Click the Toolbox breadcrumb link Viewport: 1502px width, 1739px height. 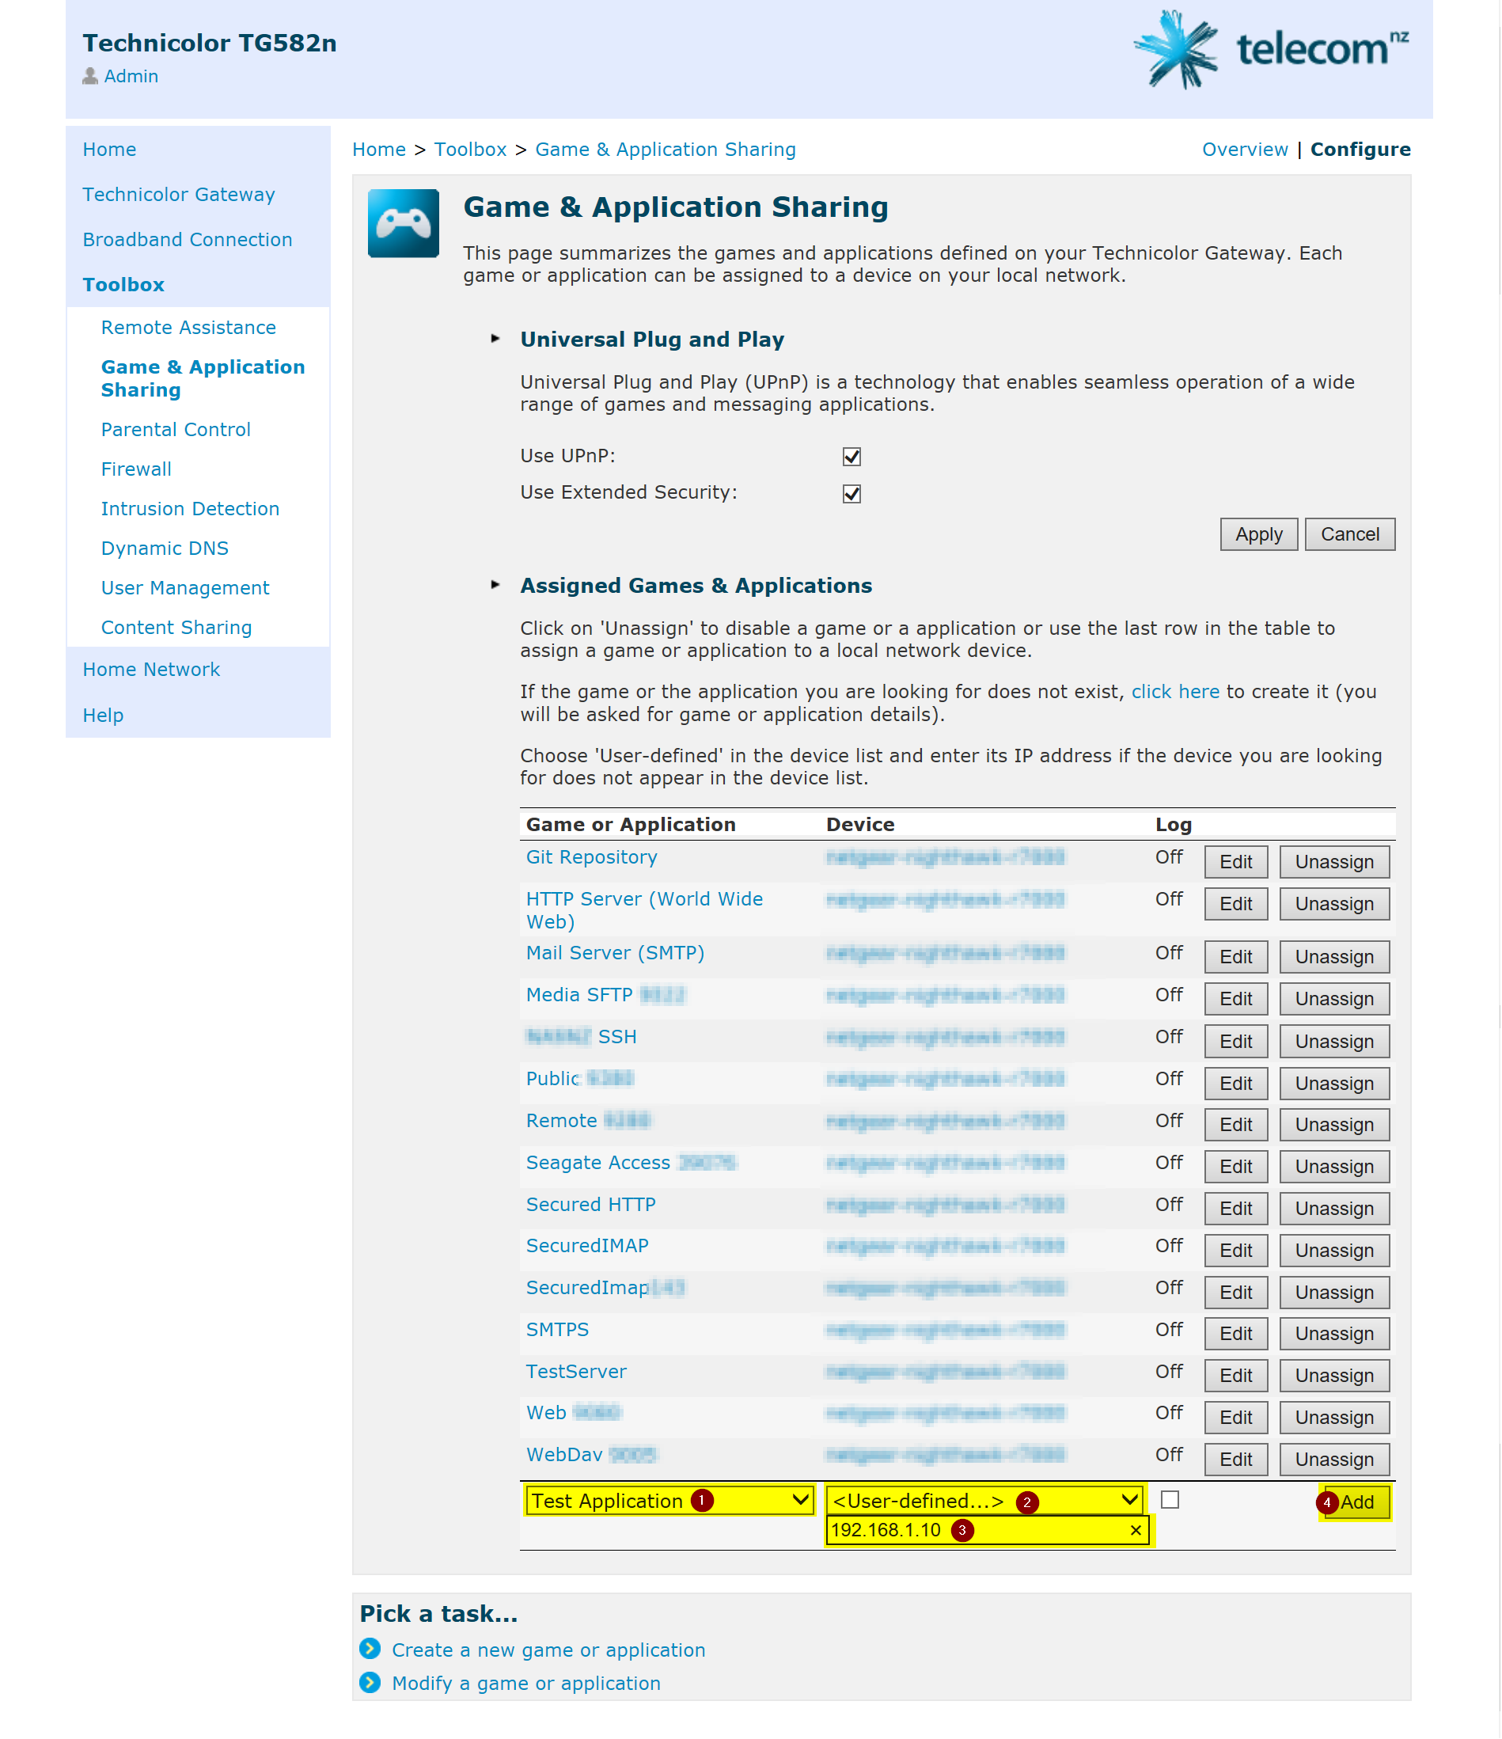tap(470, 150)
